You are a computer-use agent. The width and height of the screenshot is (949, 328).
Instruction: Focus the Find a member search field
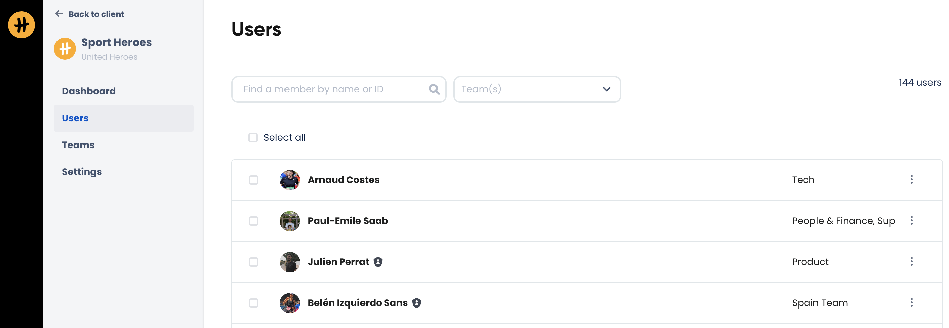tap(332, 89)
